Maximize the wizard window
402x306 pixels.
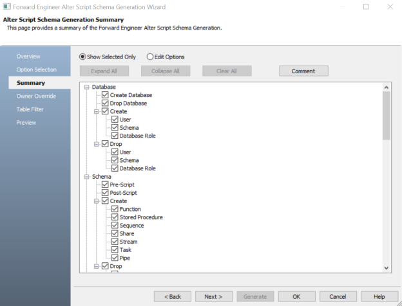pyautogui.click(x=366, y=6)
